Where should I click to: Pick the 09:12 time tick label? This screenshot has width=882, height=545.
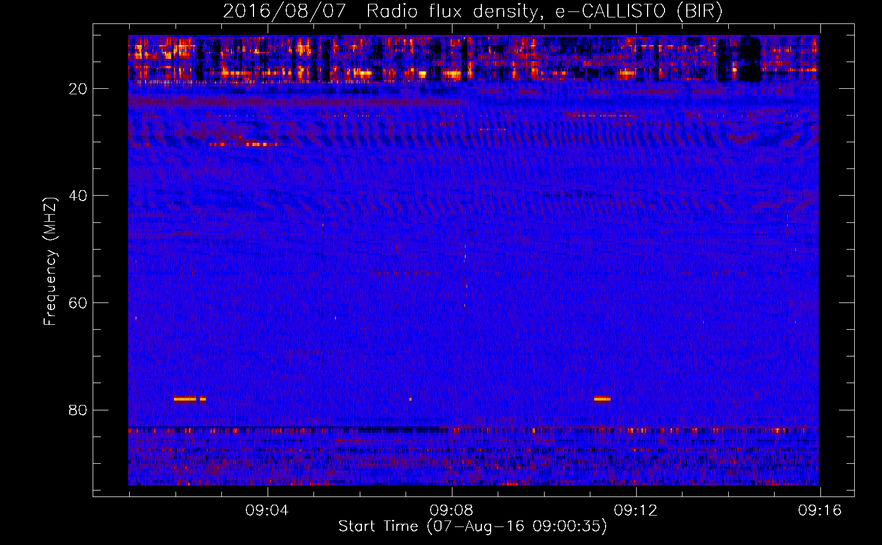click(x=636, y=511)
